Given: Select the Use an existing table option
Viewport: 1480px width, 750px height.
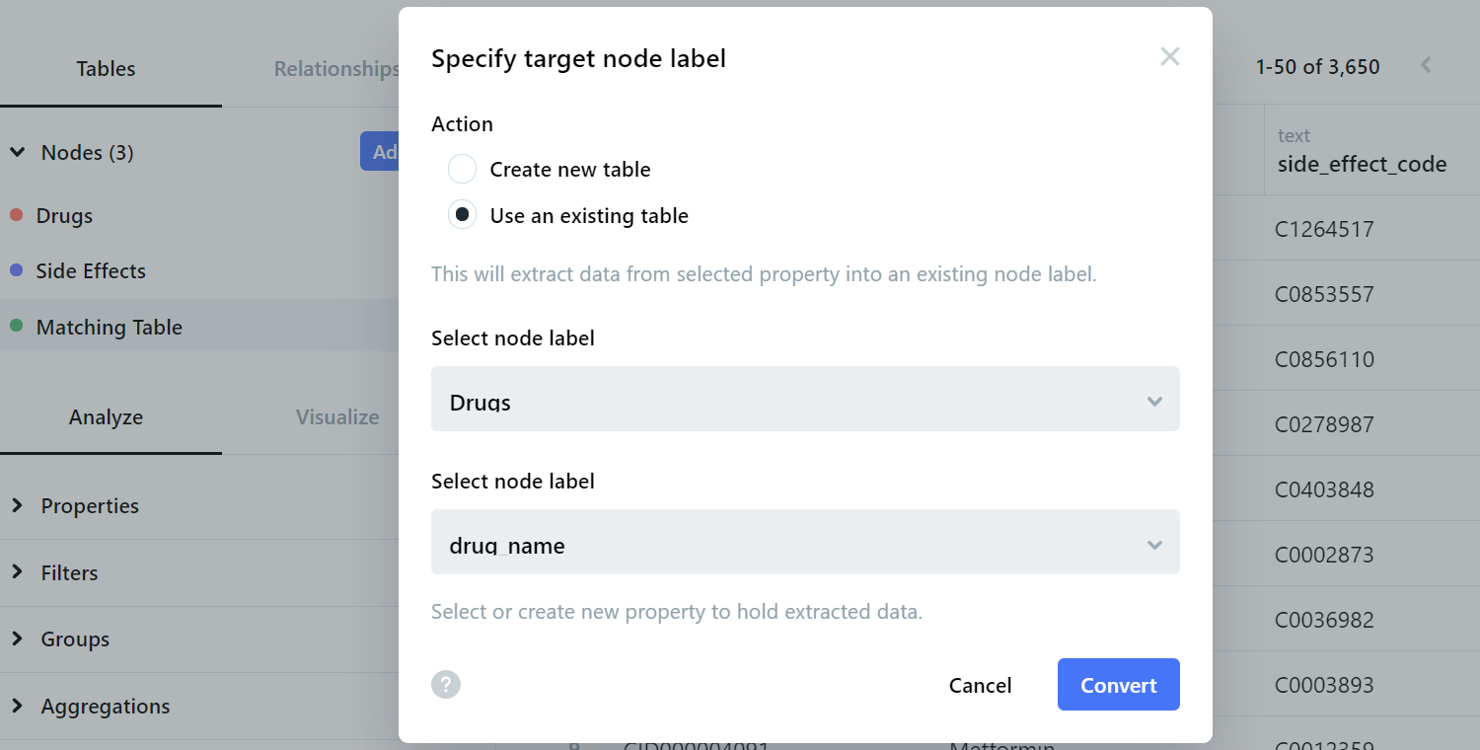Looking at the screenshot, I should click(462, 215).
